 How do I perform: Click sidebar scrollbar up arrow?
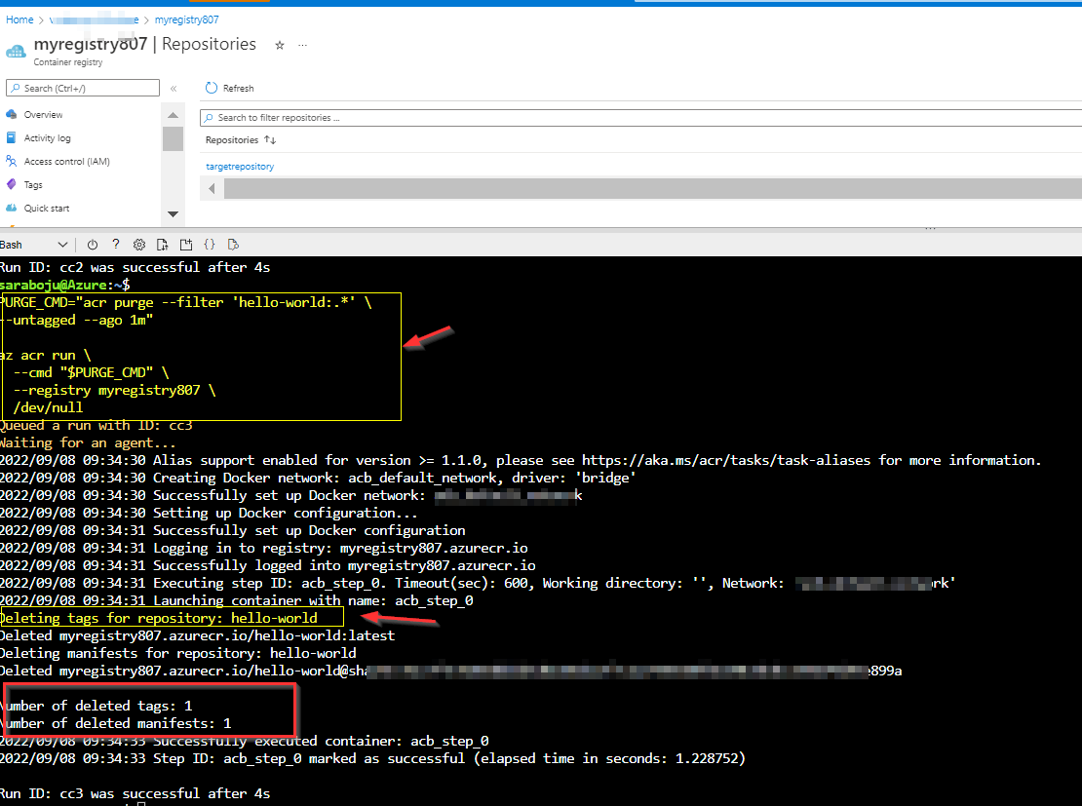(174, 115)
